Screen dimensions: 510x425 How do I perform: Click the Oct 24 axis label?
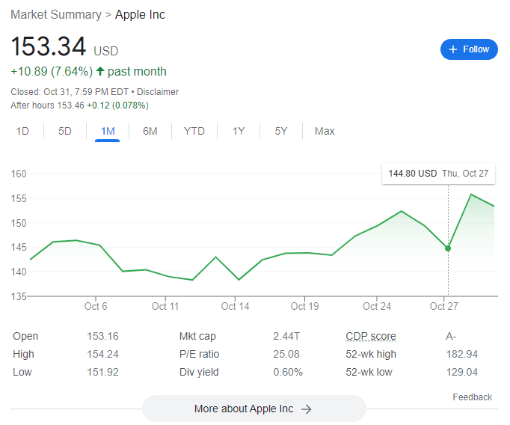[x=377, y=306]
